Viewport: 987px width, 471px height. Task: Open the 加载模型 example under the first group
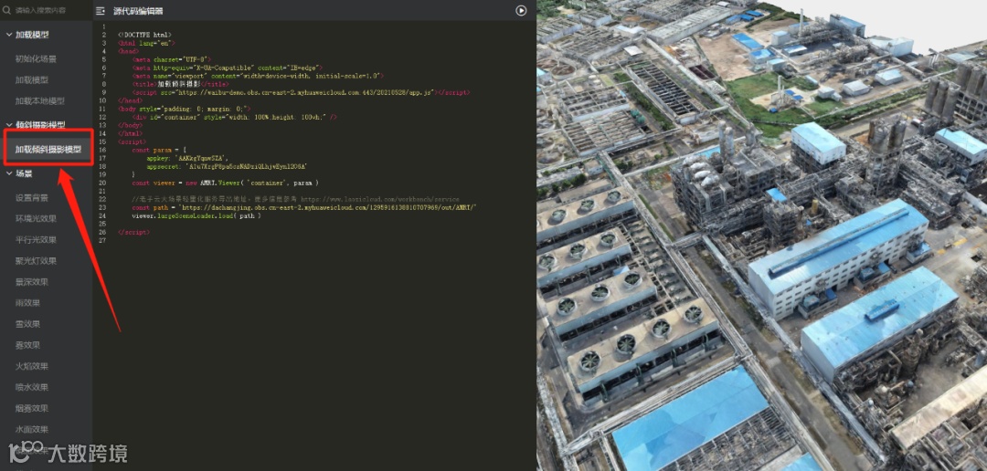click(32, 79)
